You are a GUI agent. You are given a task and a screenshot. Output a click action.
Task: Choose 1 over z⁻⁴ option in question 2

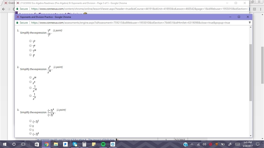30,88
